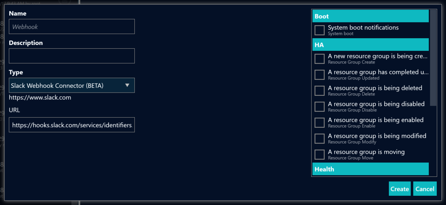Click the dropdown arrow beside Slack Webhook Connector

[x=127, y=85]
